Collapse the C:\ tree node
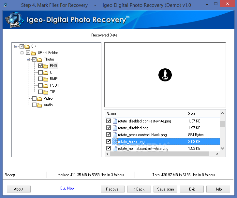Image resolution: width=237 pixels, height=198 pixels. coord(16,46)
